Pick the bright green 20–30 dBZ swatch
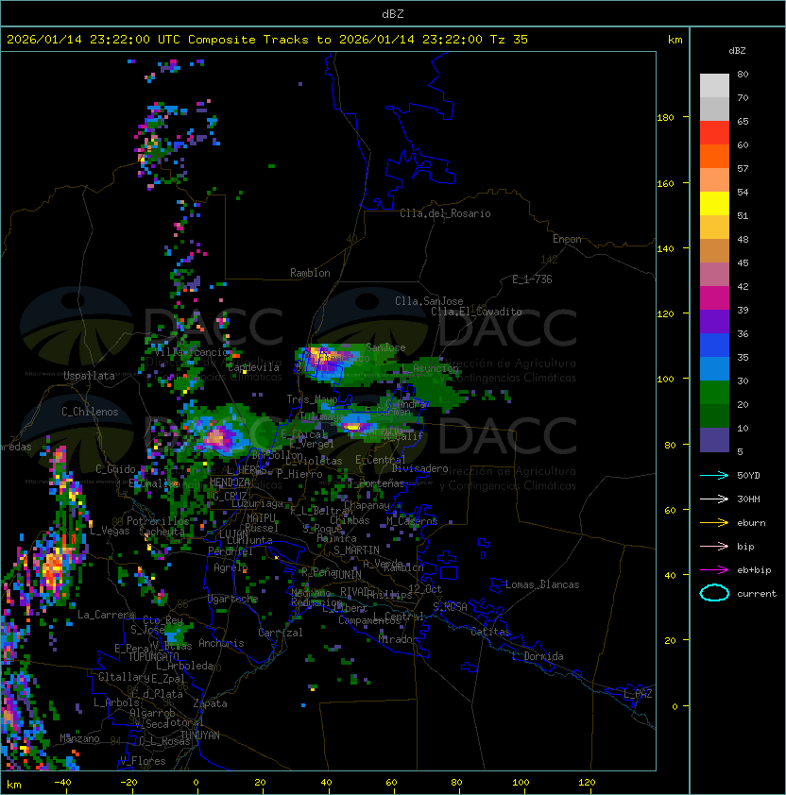 [714, 393]
